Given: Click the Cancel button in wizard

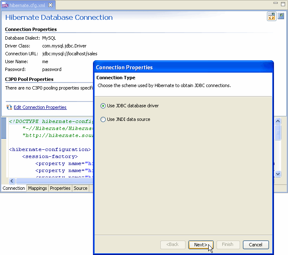Looking at the screenshot, I should (256, 245).
